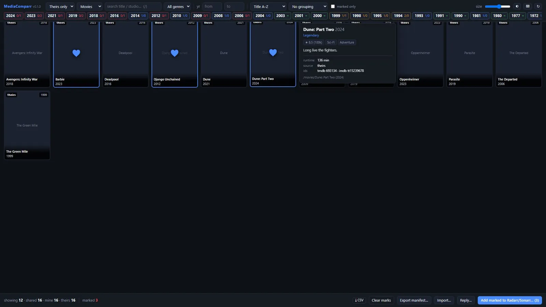Viewport: 546px width, 307px height.
Task: Click the year 'to' input field
Action: [x=234, y=6]
